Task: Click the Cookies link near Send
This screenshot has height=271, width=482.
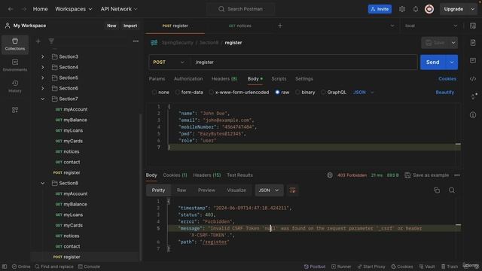Action: [447, 78]
